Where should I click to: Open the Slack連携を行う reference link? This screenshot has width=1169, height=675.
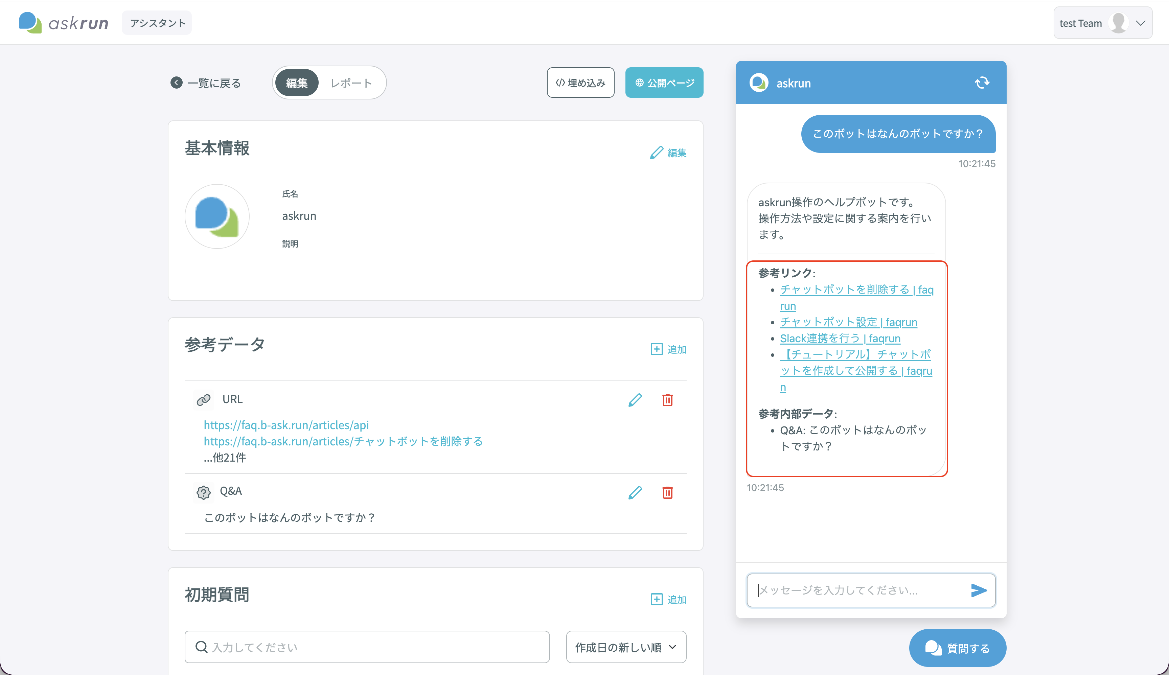[x=840, y=339]
